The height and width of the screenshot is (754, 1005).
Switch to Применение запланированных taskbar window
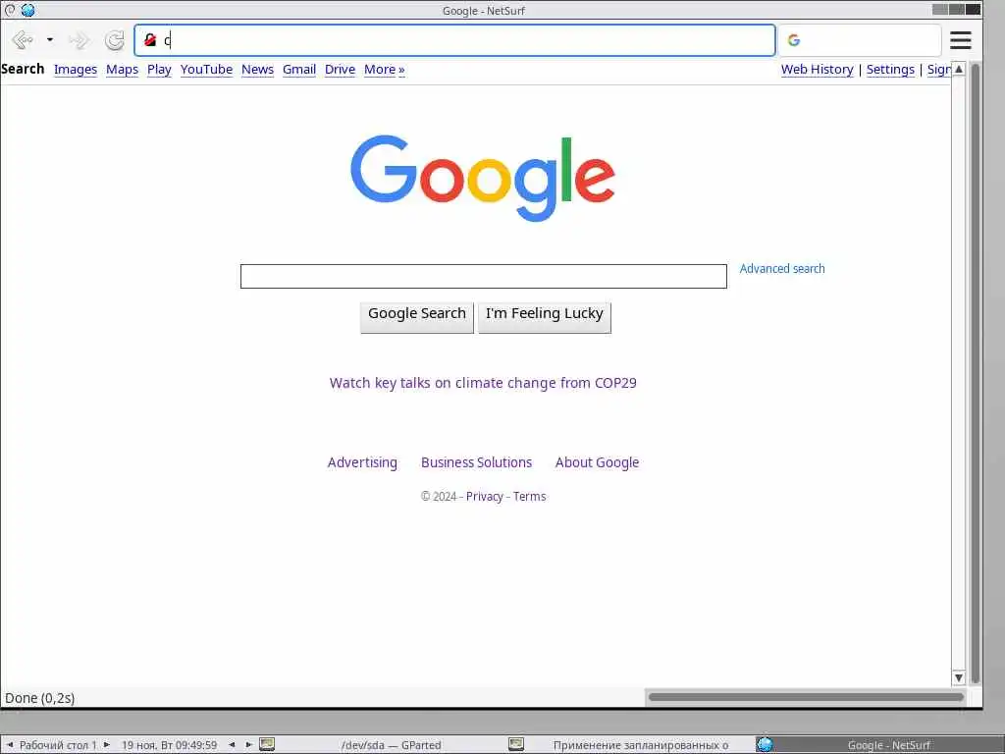(x=641, y=745)
